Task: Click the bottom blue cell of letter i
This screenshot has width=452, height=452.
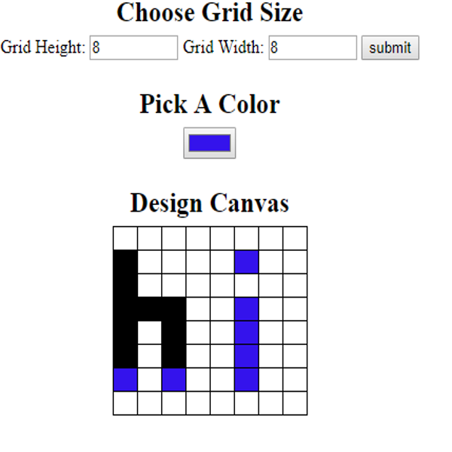Action: tap(246, 380)
